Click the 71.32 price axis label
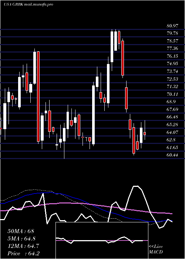 coord(172,87)
